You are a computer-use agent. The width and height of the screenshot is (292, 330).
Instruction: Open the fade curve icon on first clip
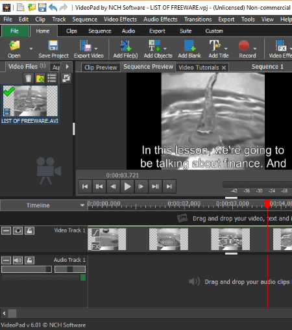coord(95,233)
